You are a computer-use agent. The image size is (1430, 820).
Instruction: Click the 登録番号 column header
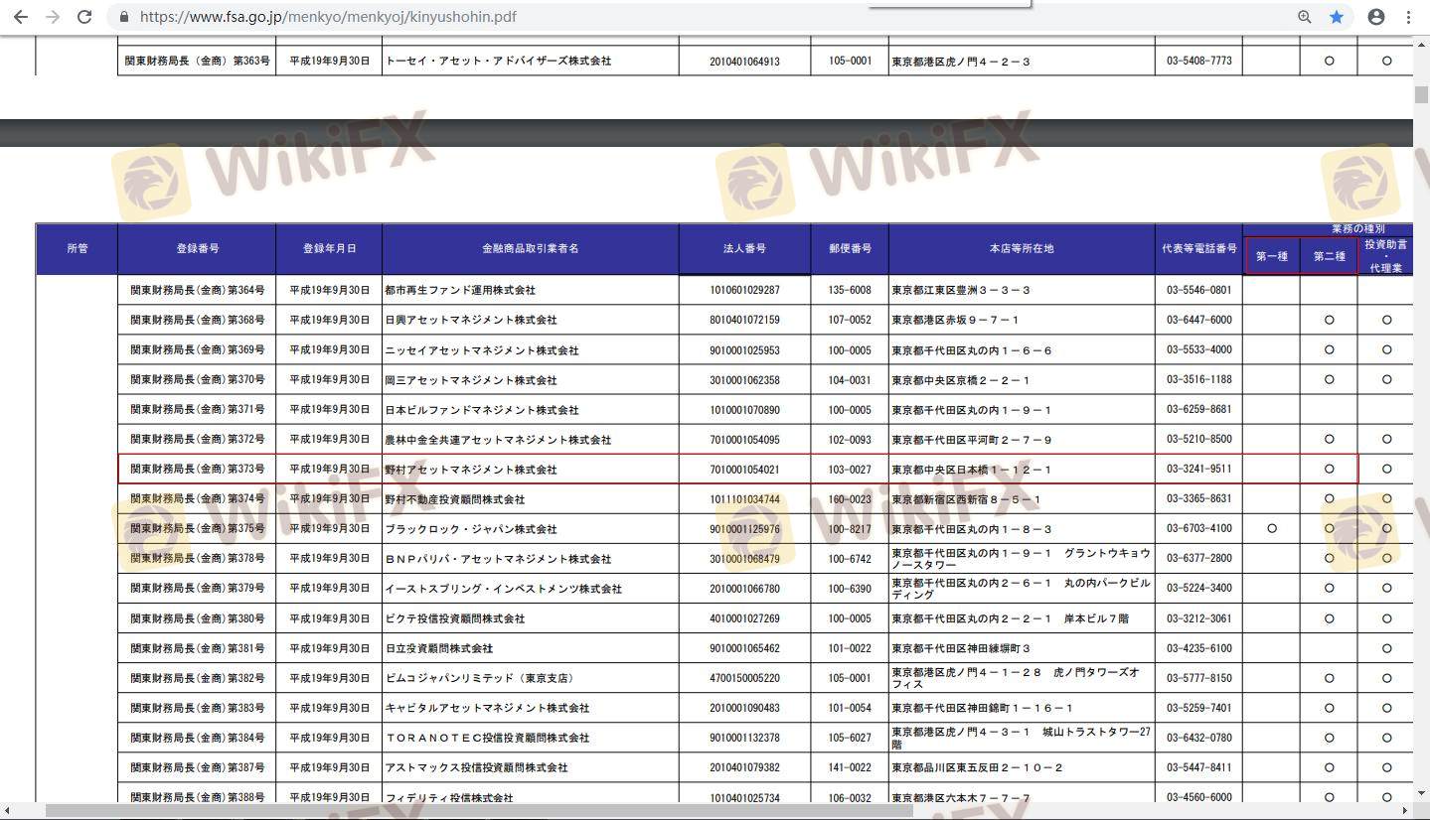[x=197, y=248]
